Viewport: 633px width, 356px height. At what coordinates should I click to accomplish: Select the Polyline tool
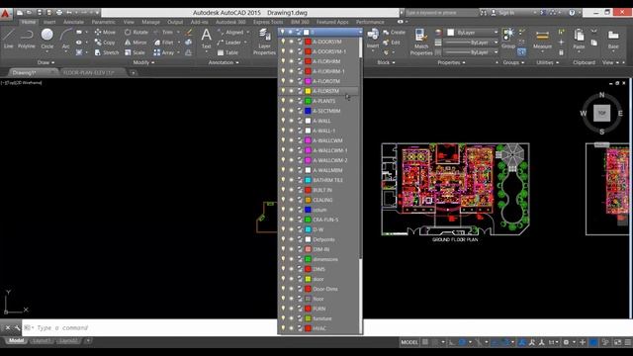click(27, 39)
